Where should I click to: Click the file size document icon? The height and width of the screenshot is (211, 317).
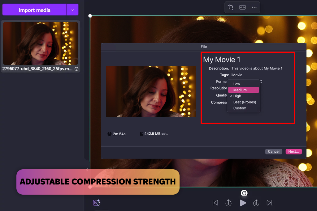click(x=141, y=134)
